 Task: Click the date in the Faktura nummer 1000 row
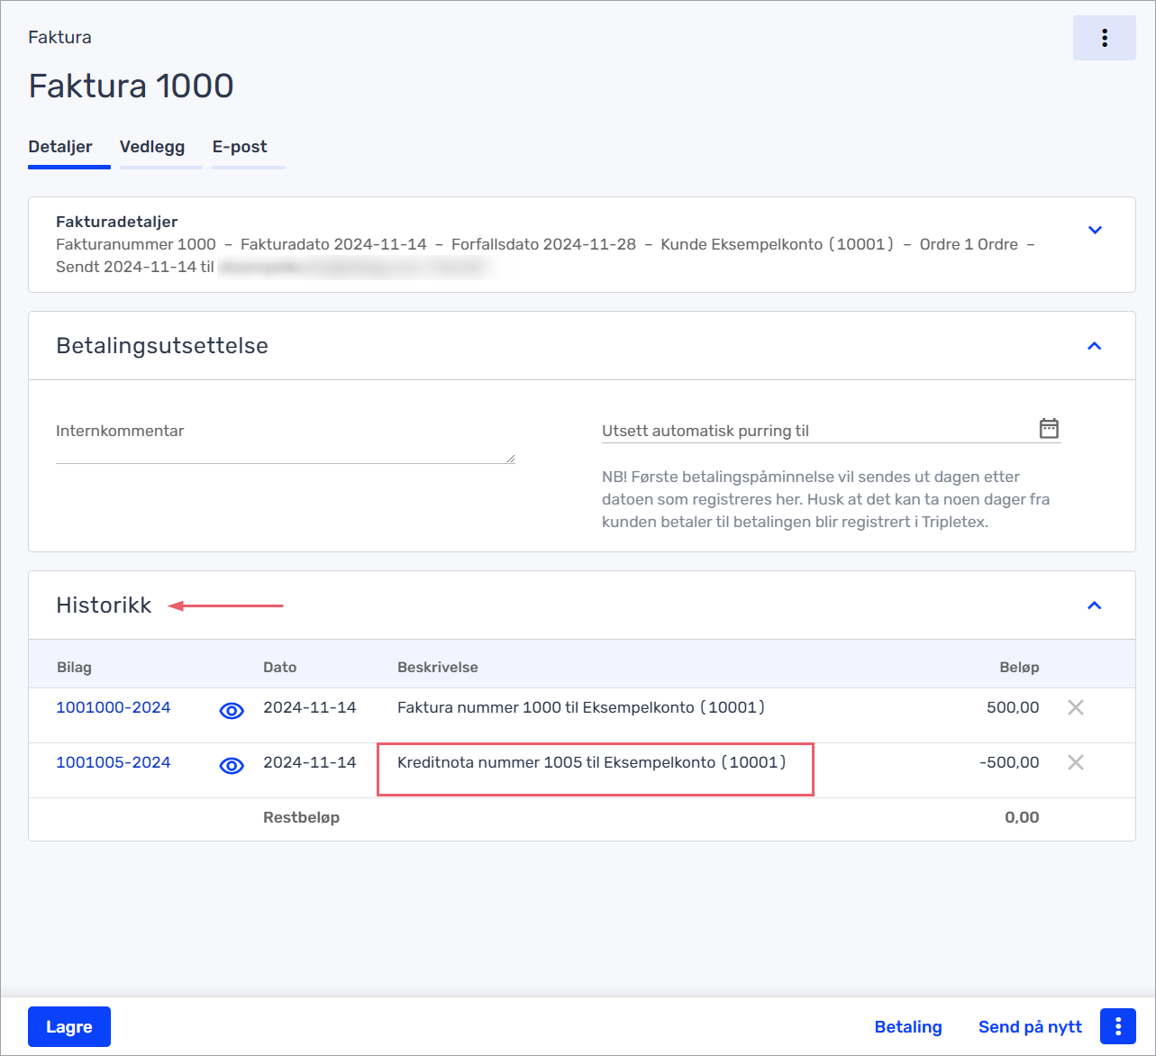(x=310, y=707)
